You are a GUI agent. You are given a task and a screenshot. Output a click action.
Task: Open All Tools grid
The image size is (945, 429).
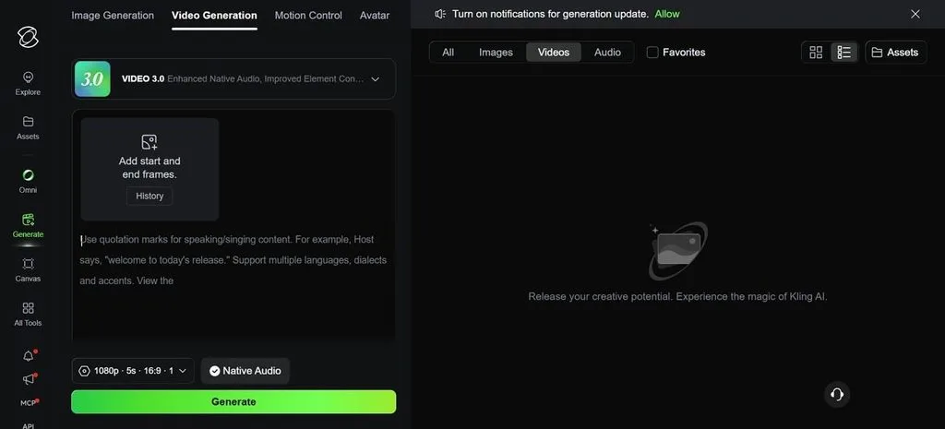[28, 314]
